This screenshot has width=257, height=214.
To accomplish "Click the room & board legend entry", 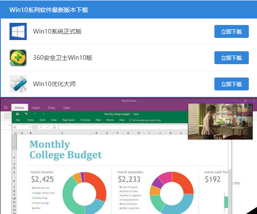I will (129, 187).
